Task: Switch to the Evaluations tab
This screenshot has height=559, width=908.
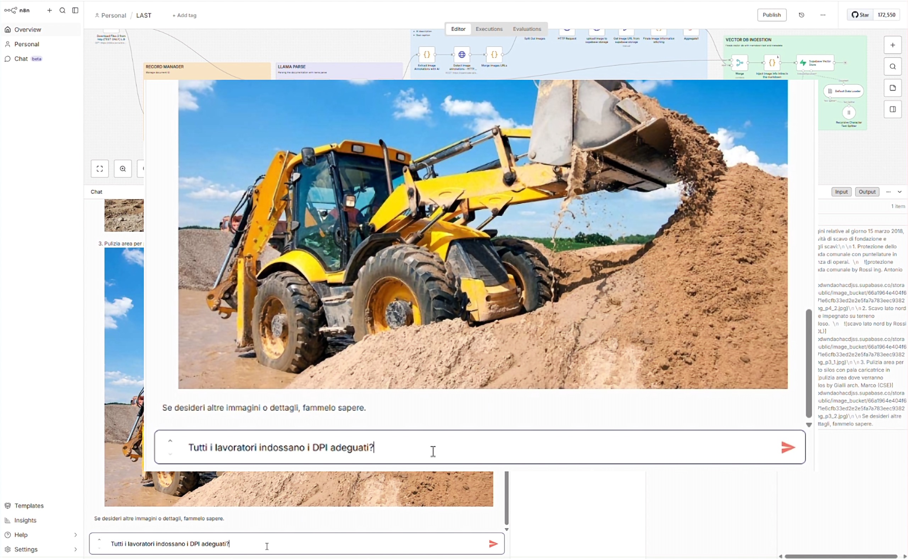Action: (x=527, y=29)
